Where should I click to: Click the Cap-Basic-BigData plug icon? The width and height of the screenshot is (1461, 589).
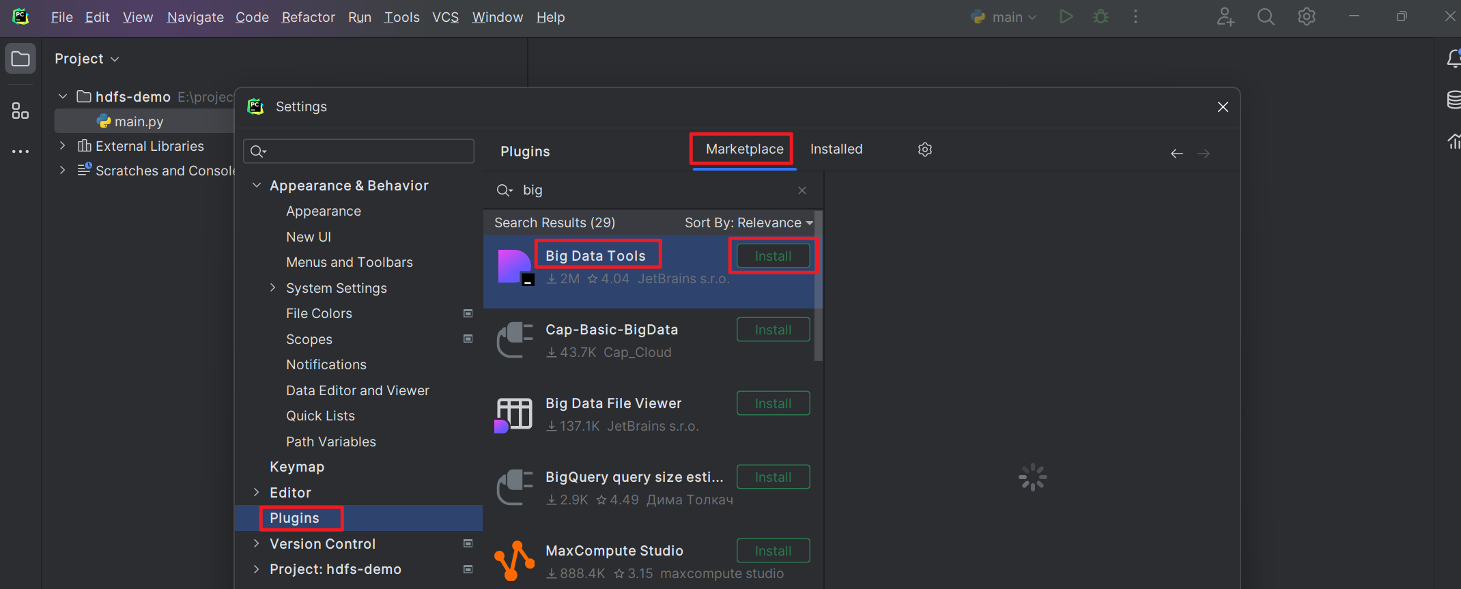pyautogui.click(x=515, y=340)
